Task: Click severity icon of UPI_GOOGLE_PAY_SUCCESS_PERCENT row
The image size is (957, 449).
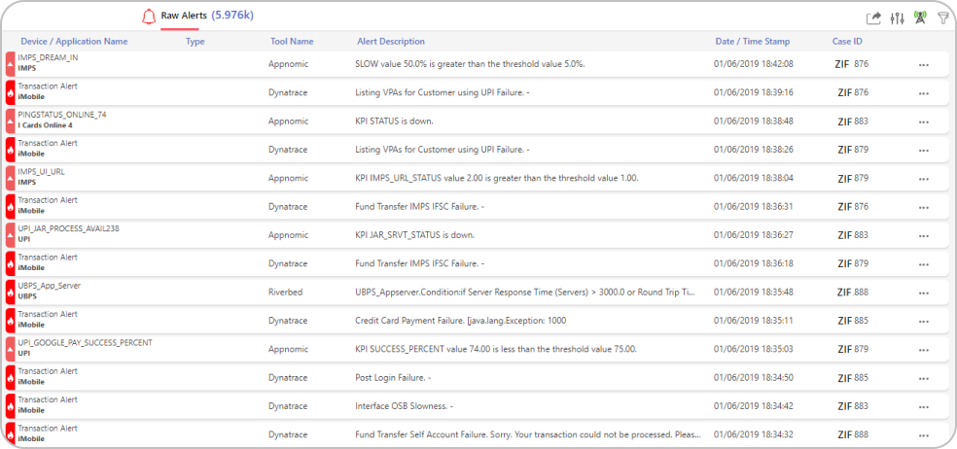Action: click(x=10, y=349)
